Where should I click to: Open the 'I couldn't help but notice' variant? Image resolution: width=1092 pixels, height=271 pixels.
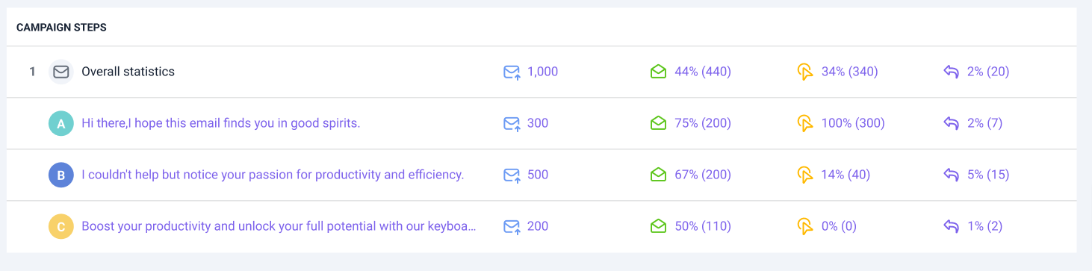pyautogui.click(x=273, y=175)
